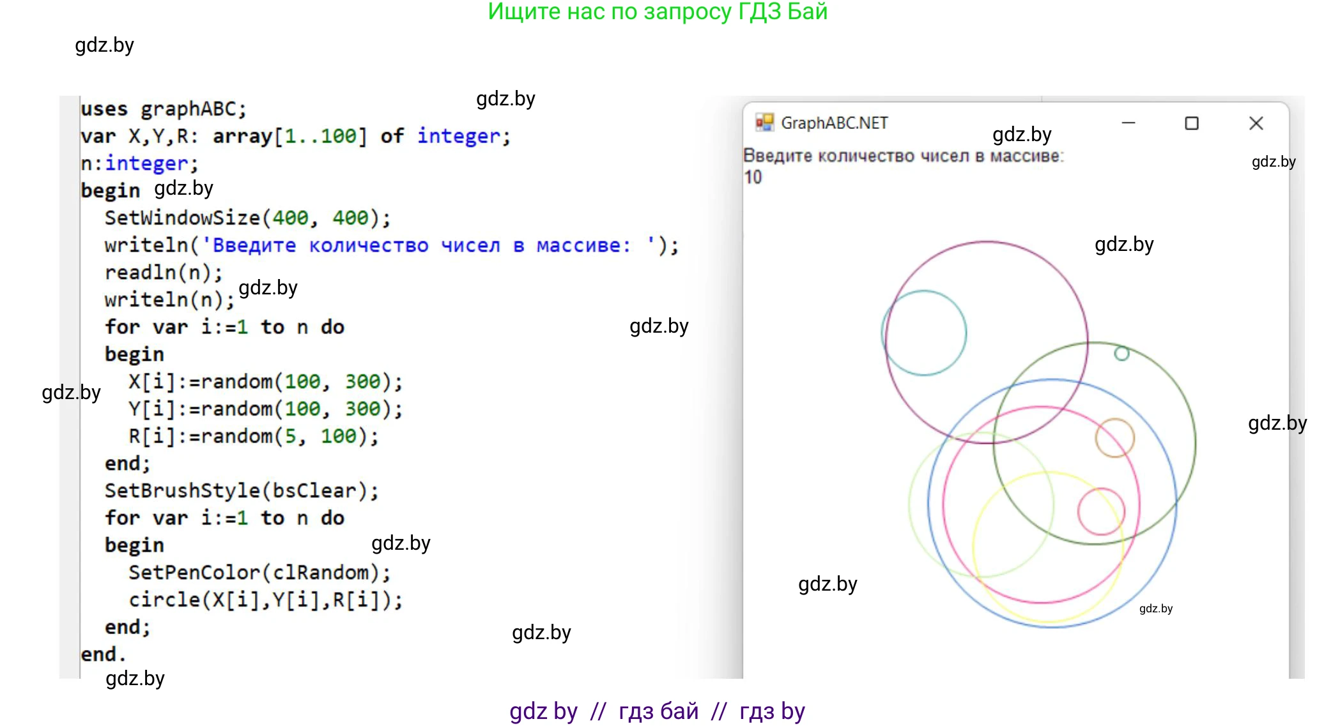
Task: Click the SetBrushStyle(bsClear) line
Action: (x=242, y=490)
